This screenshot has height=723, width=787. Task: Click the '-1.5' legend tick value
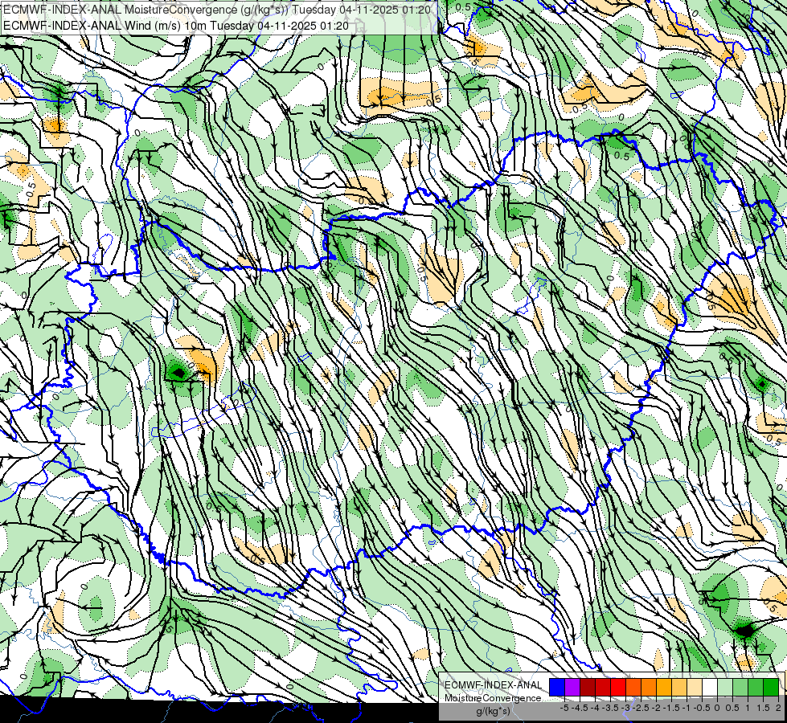click(x=671, y=708)
